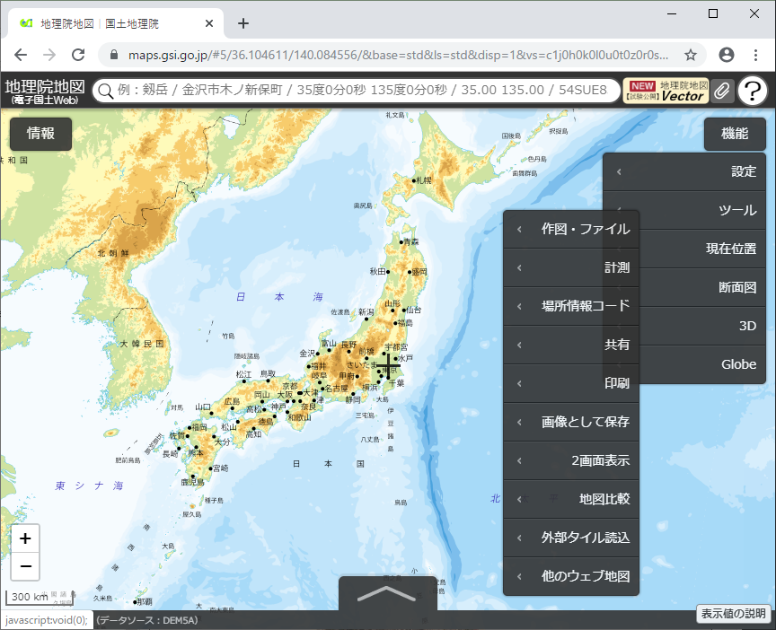Click chevron beside 場所情報コード

519,306
